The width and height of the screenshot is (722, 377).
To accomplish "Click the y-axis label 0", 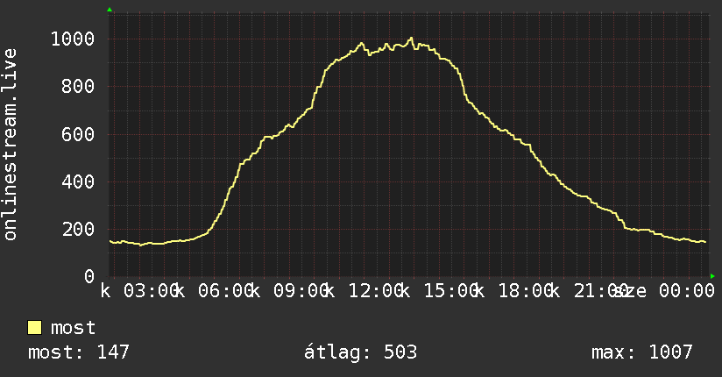I will pos(89,276).
